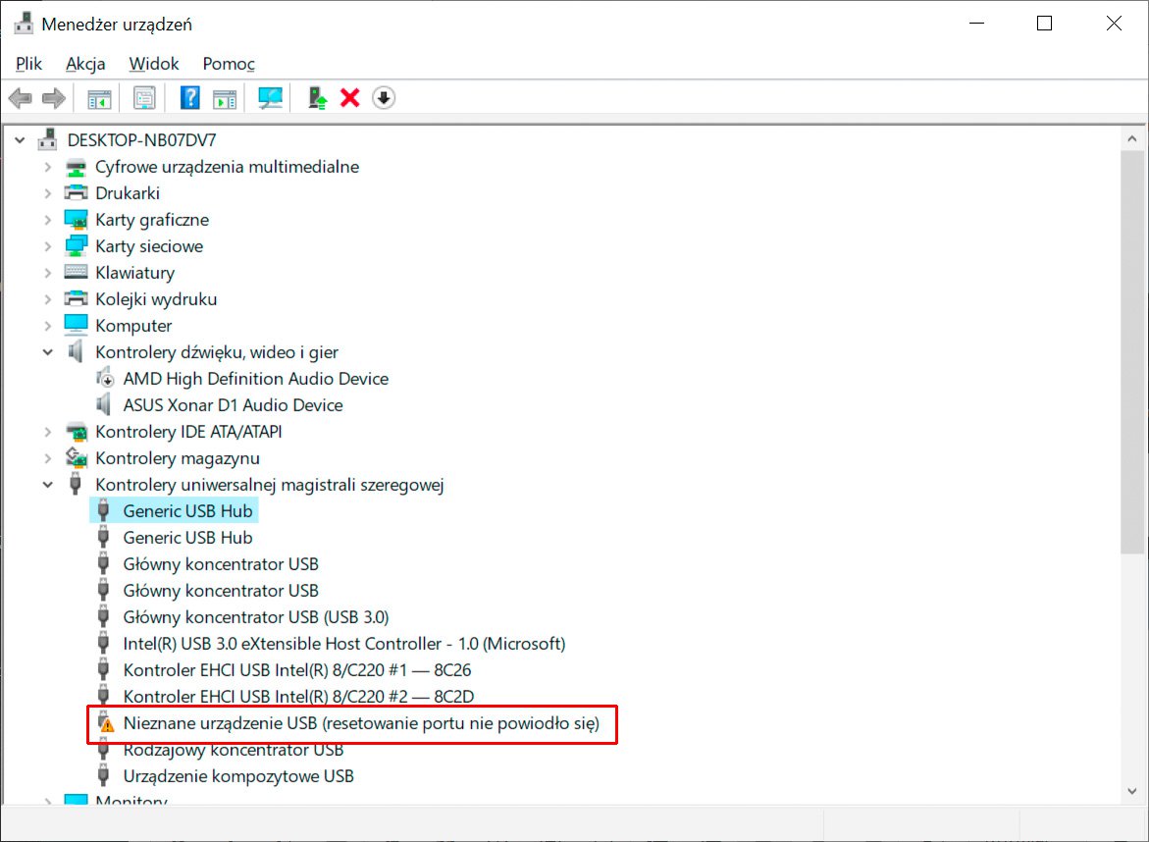Expand the Drukarki category
The width and height of the screenshot is (1149, 842).
click(x=48, y=192)
